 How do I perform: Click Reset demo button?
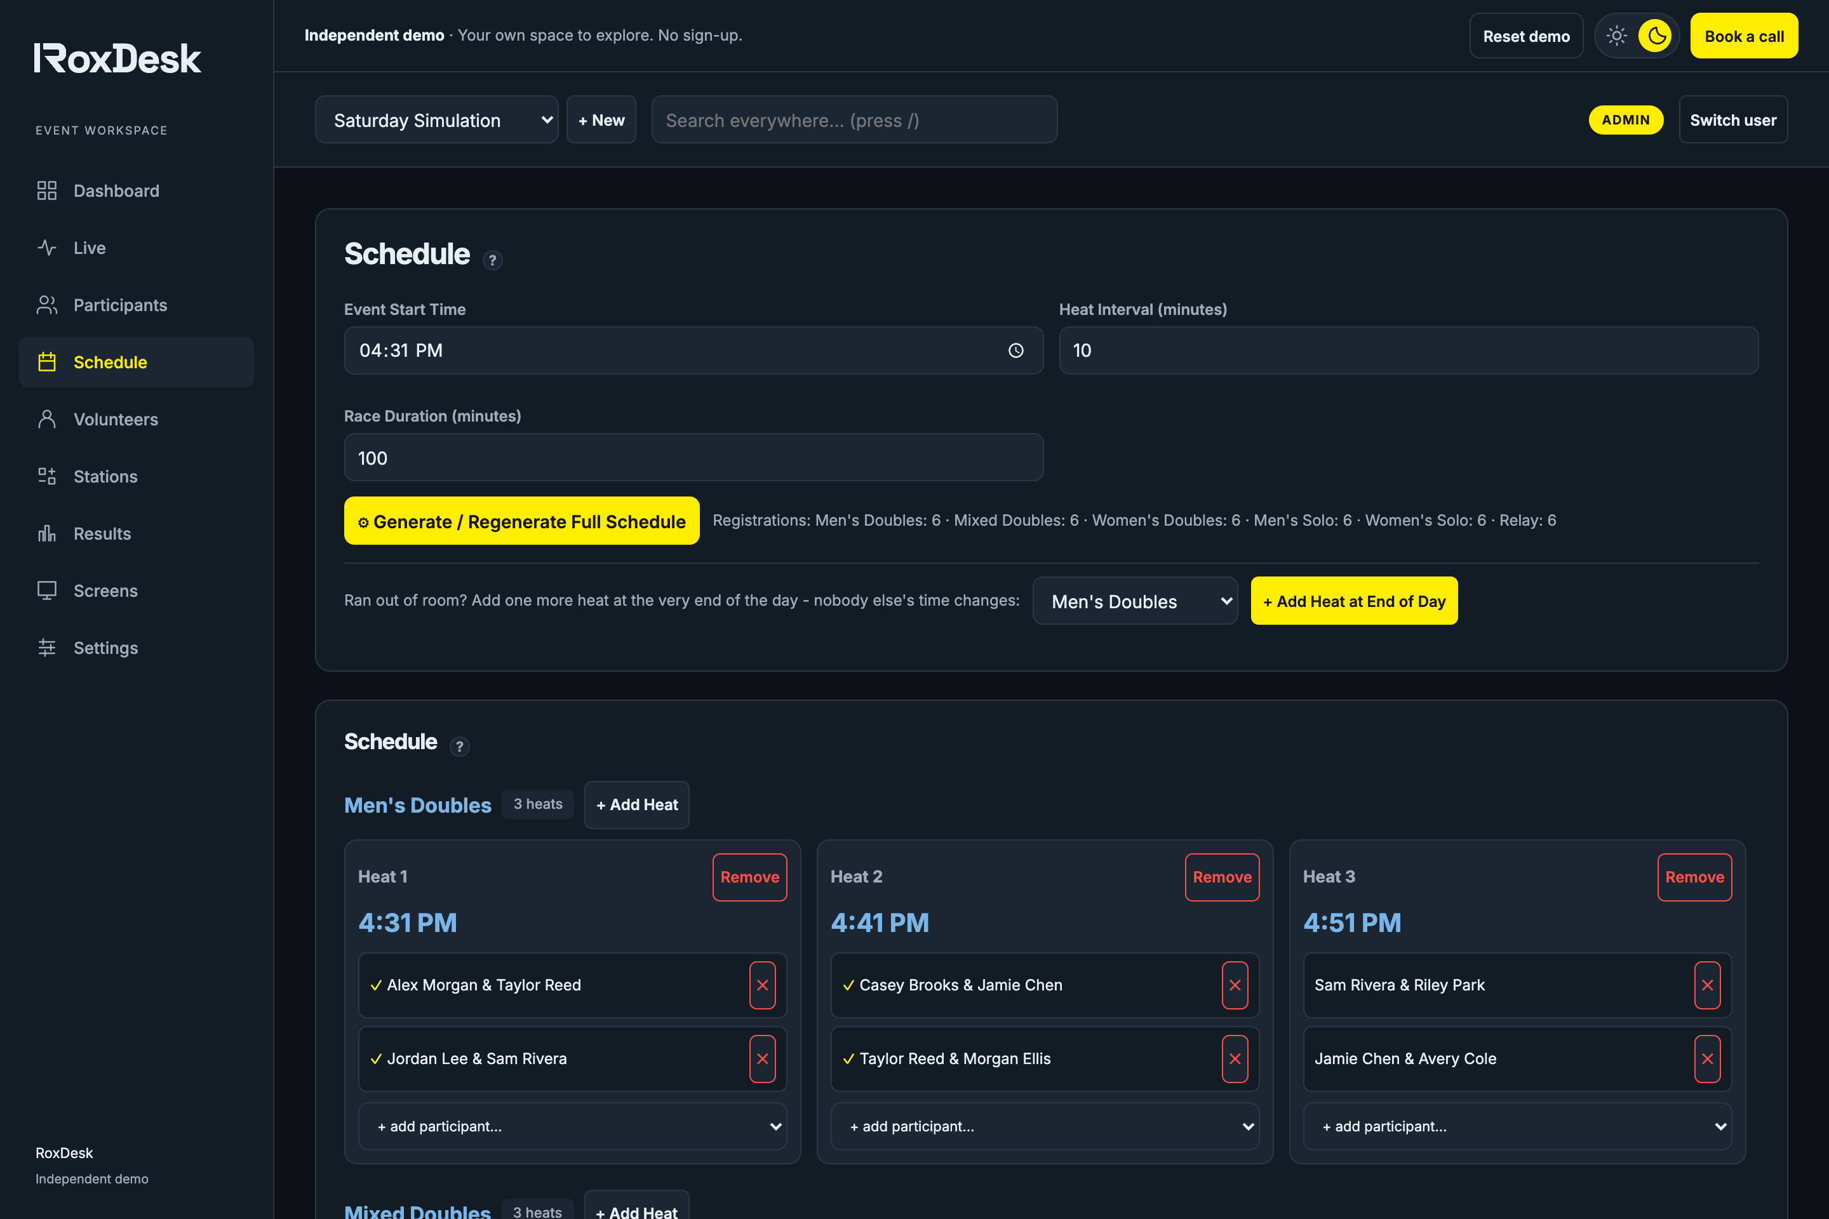click(1527, 36)
